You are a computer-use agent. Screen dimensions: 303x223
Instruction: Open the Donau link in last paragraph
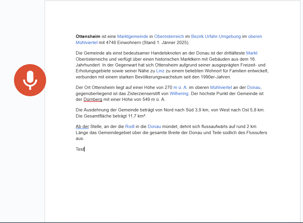(x=154, y=127)
